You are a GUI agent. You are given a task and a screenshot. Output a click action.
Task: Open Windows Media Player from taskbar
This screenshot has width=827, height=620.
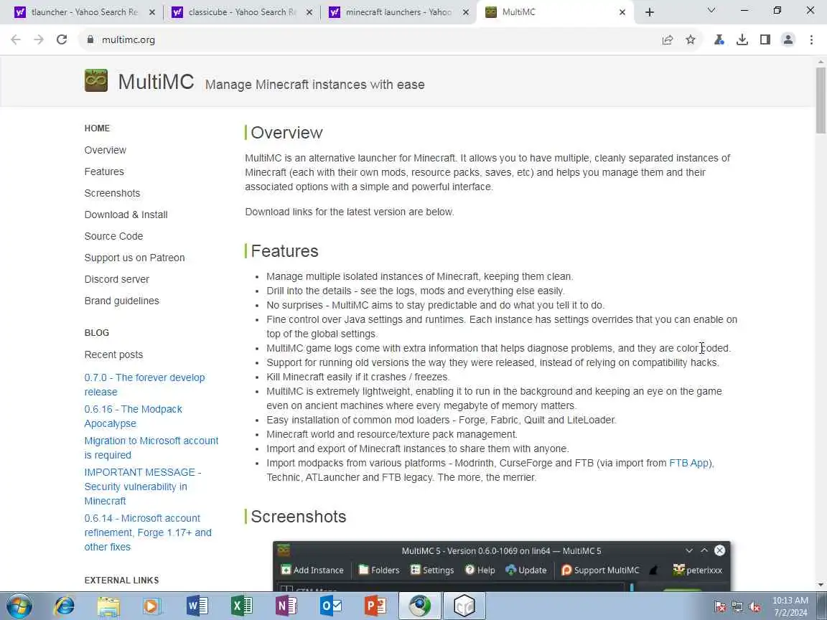152,606
